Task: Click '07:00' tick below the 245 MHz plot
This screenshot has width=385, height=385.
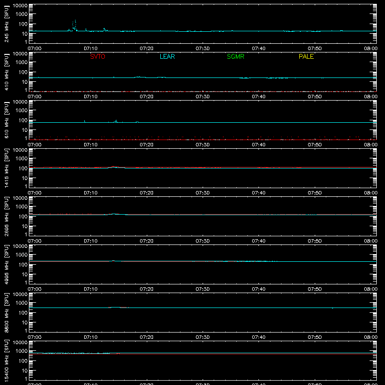Action: pos(35,49)
